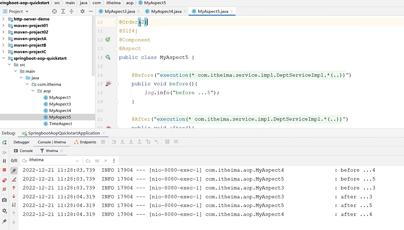Click the itheima breadcrumb segment
404x230 pixels.
click(x=113, y=3)
